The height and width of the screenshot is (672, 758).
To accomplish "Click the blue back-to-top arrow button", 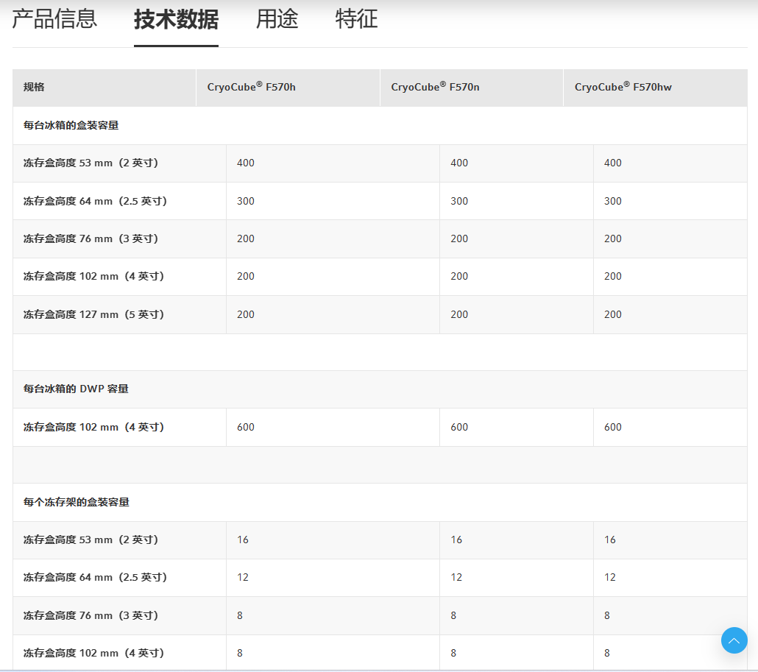I will click(734, 640).
